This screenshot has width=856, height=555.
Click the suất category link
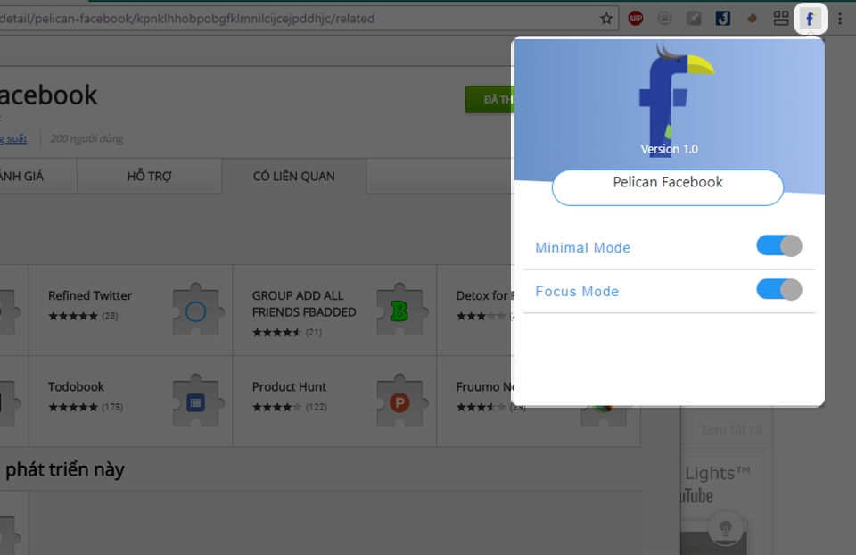coord(13,139)
